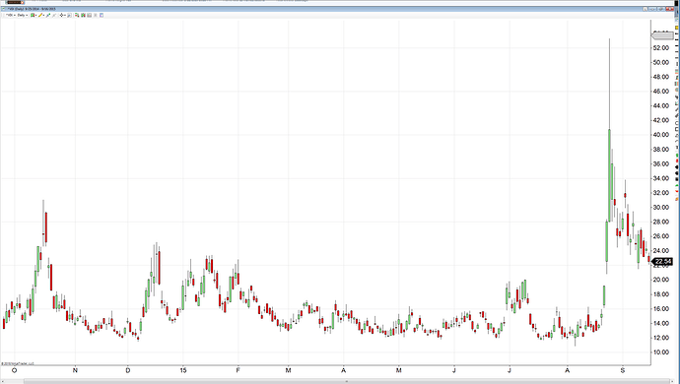Click the red-green data series icon

click(77, 15)
